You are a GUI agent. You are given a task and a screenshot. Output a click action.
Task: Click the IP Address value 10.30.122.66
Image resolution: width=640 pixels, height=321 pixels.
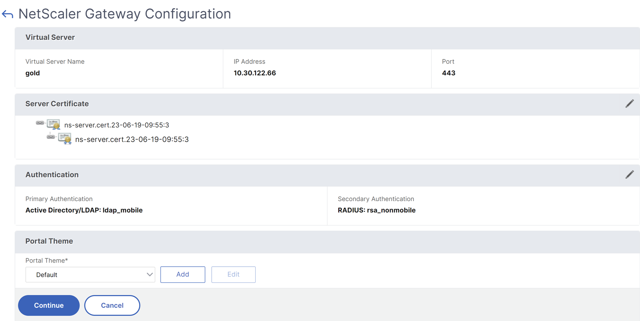coord(255,73)
